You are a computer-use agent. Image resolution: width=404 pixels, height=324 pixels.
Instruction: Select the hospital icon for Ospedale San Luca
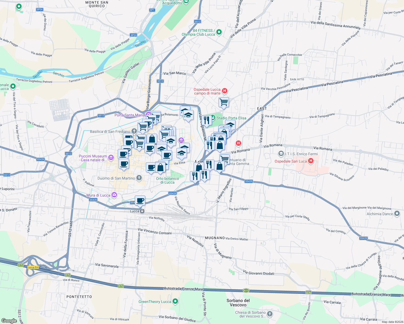310,161
